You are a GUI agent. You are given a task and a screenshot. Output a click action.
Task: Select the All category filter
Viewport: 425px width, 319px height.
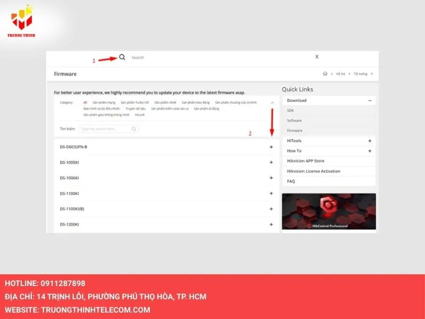pyautogui.click(x=84, y=102)
